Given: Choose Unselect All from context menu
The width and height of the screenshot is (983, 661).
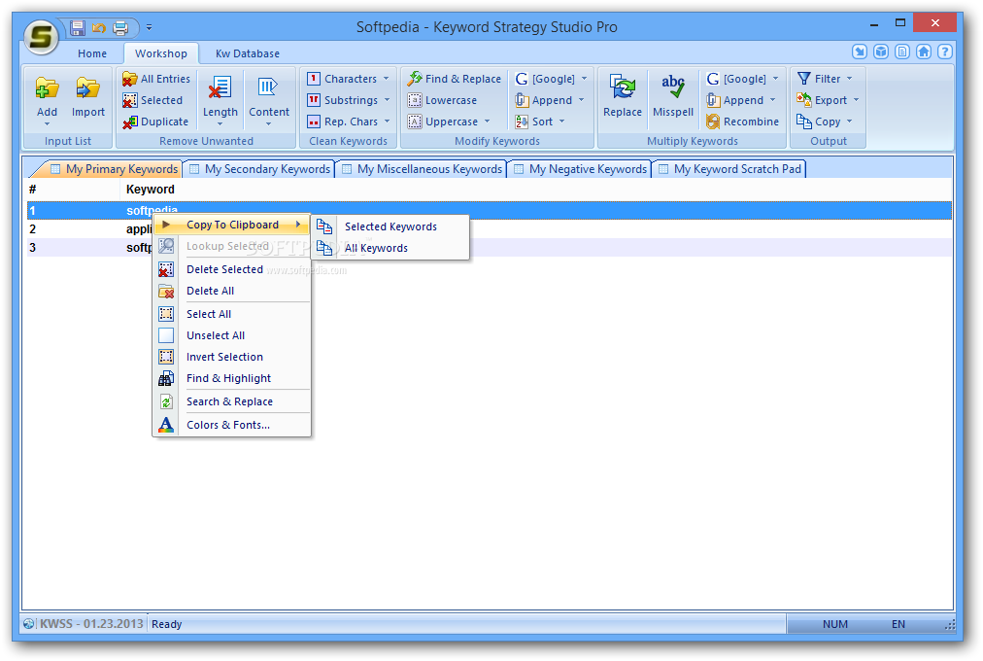Looking at the screenshot, I should tap(232, 335).
